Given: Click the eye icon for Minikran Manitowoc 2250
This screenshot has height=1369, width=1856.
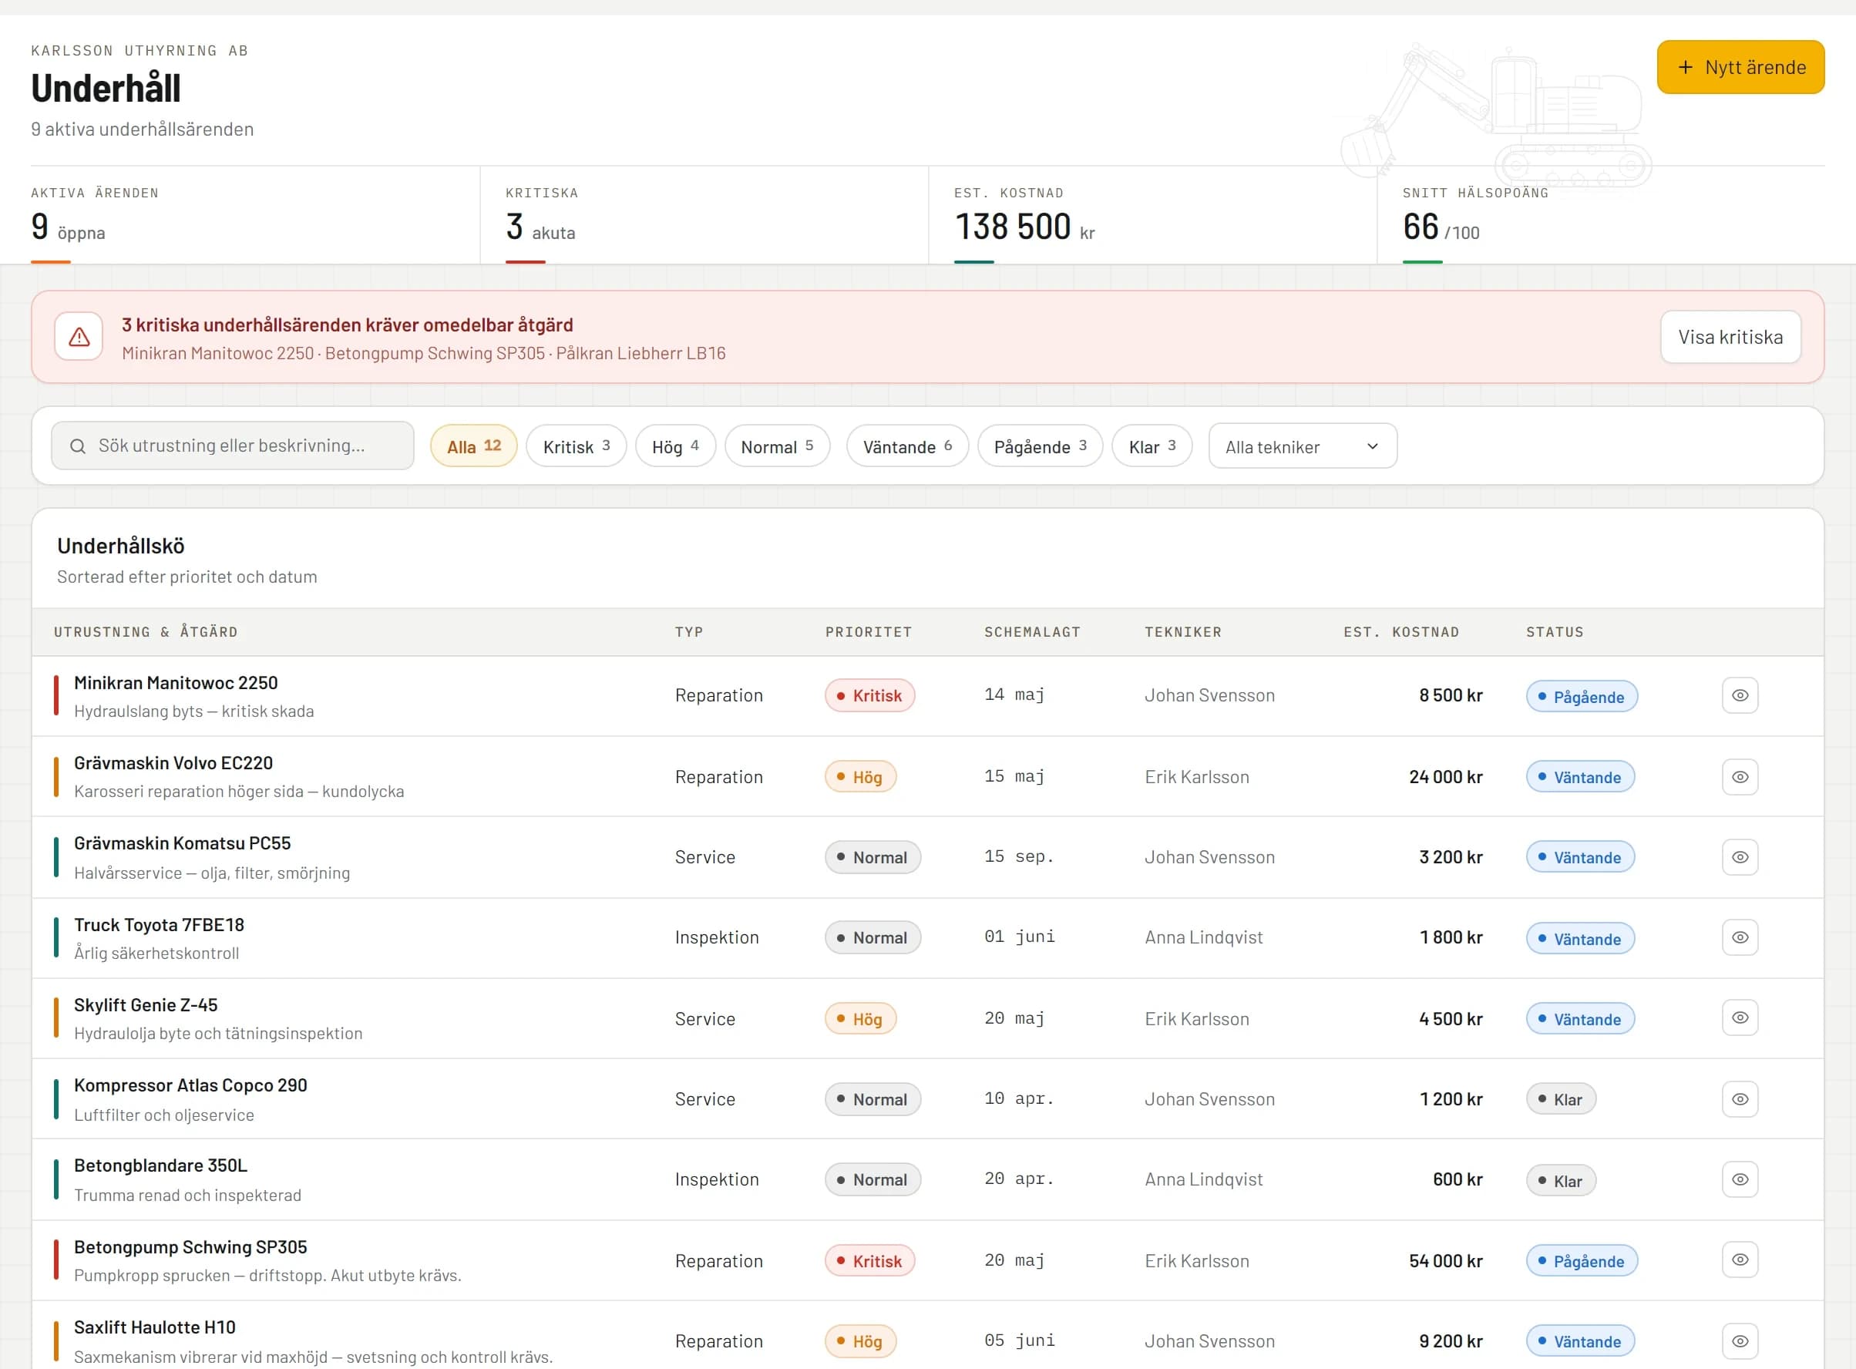Looking at the screenshot, I should [x=1739, y=695].
